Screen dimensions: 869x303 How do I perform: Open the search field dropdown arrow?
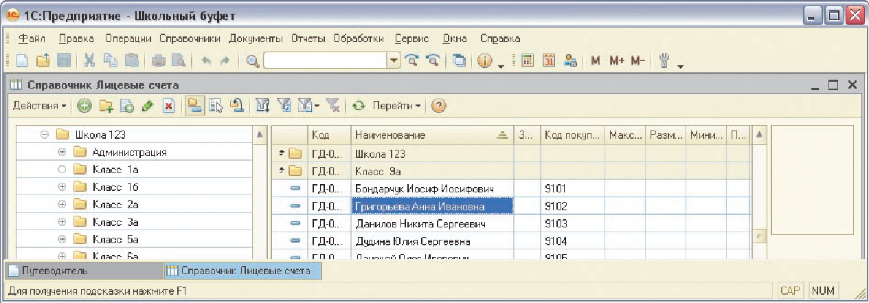pyautogui.click(x=394, y=60)
